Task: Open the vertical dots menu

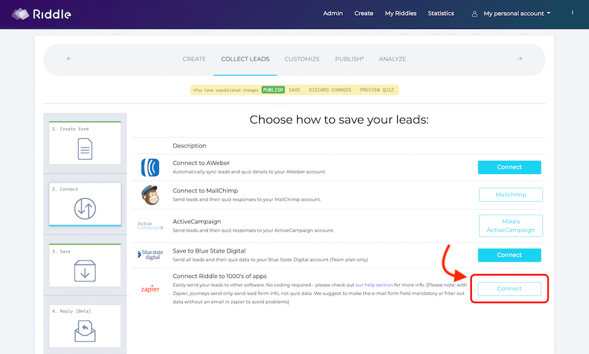Action: pos(573,13)
